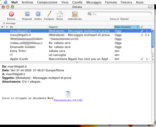Open the Documento.doc (19,0 KB) link

click(68, 100)
